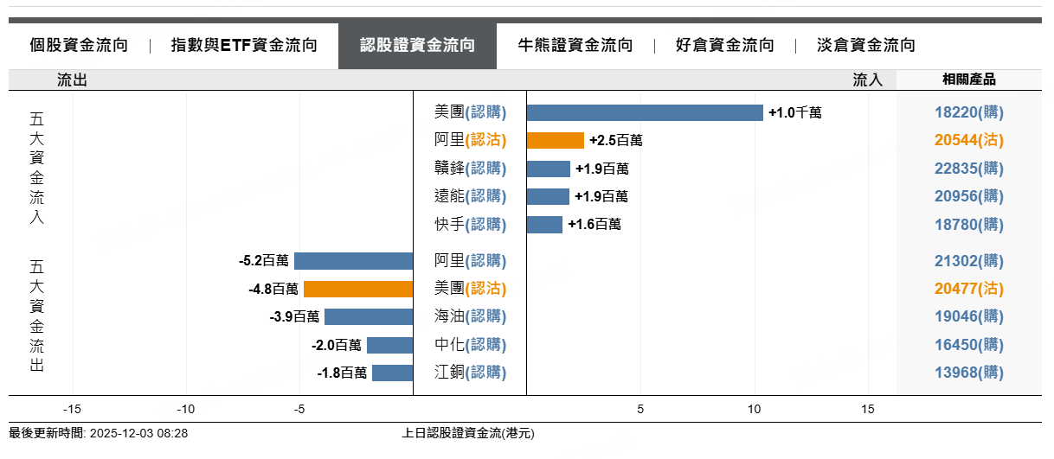
Task: Open related product 18780(購)
Action: pos(969,225)
